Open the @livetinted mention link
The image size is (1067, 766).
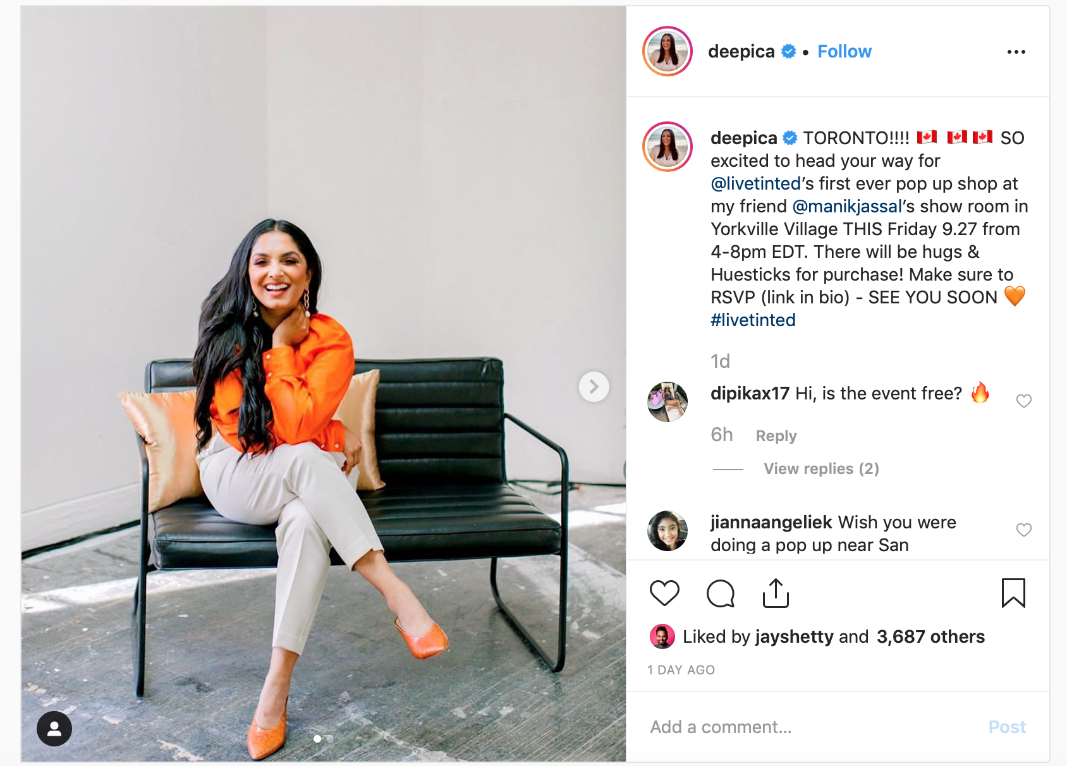coord(756,183)
